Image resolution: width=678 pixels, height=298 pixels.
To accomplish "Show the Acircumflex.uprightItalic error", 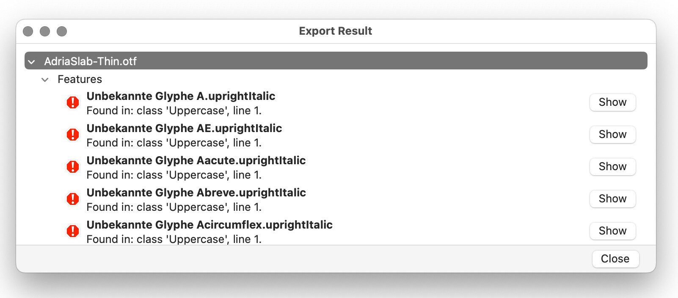I will coord(612,231).
